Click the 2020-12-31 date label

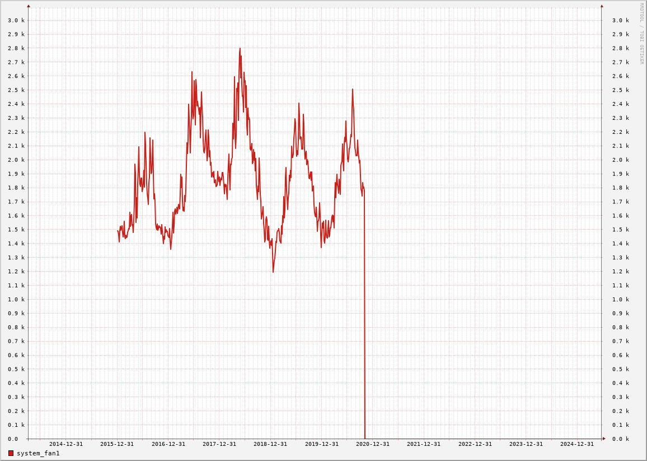[x=373, y=444]
